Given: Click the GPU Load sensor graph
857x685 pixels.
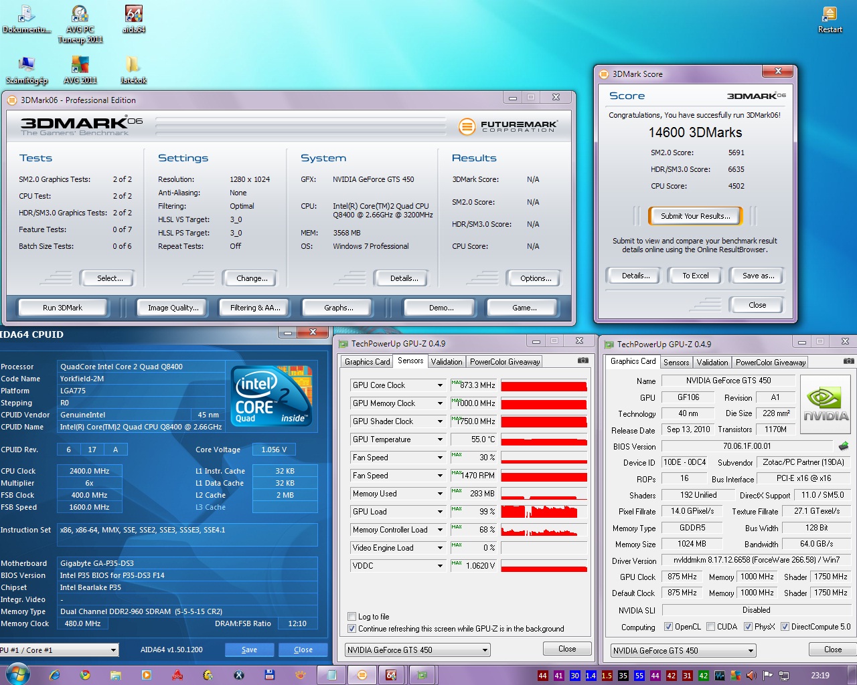Looking at the screenshot, I should point(544,512).
